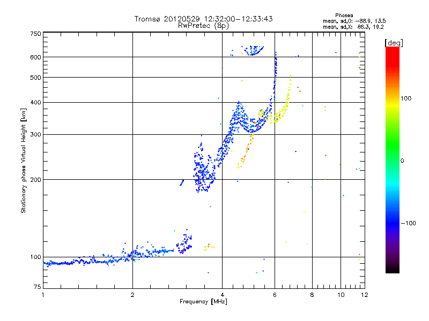Click the y-axis tick label "600"
The height and width of the screenshot is (321, 429).
[36, 57]
